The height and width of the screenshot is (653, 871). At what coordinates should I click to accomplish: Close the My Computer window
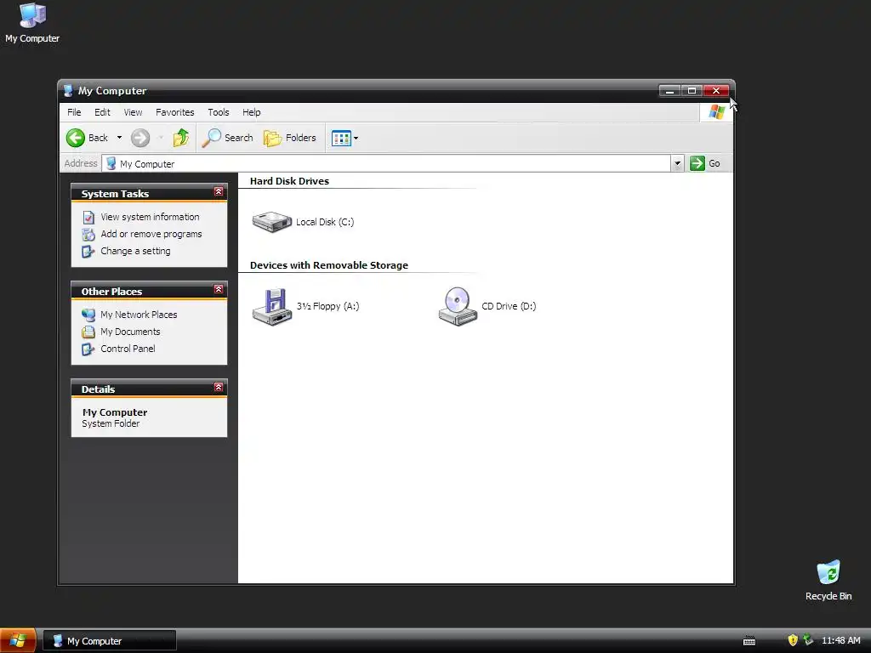point(716,90)
